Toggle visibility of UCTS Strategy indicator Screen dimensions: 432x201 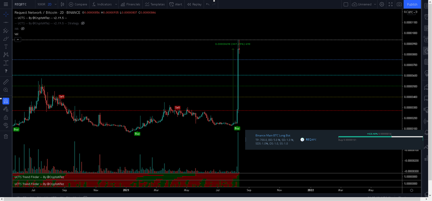click(83, 23)
